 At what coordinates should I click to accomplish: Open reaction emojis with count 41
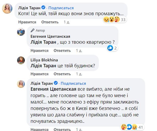127,127
